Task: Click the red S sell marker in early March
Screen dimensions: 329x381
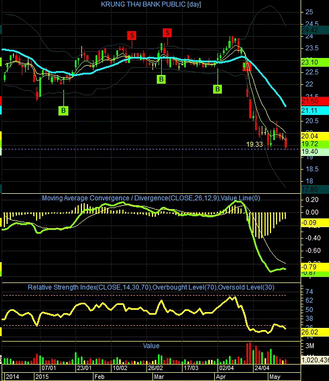Action: pyautogui.click(x=167, y=32)
